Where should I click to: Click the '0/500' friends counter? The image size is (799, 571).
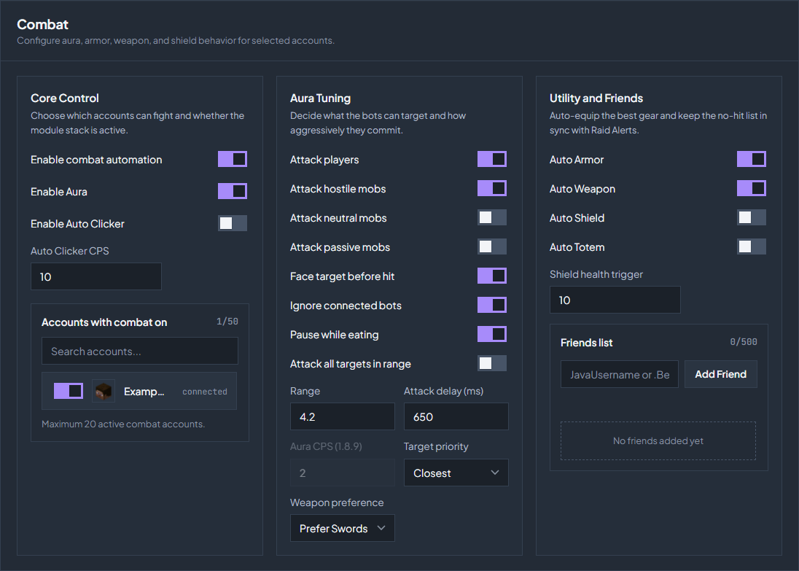point(744,341)
